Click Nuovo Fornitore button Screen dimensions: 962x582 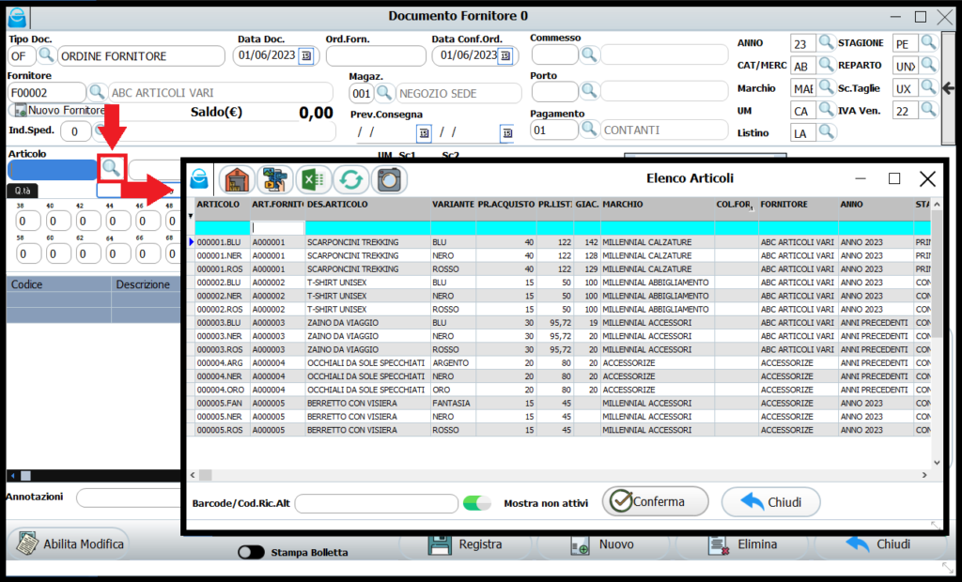coord(59,111)
